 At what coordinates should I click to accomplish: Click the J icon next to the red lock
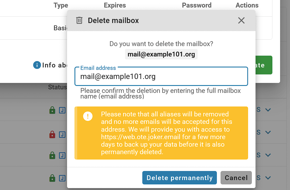[62, 135]
